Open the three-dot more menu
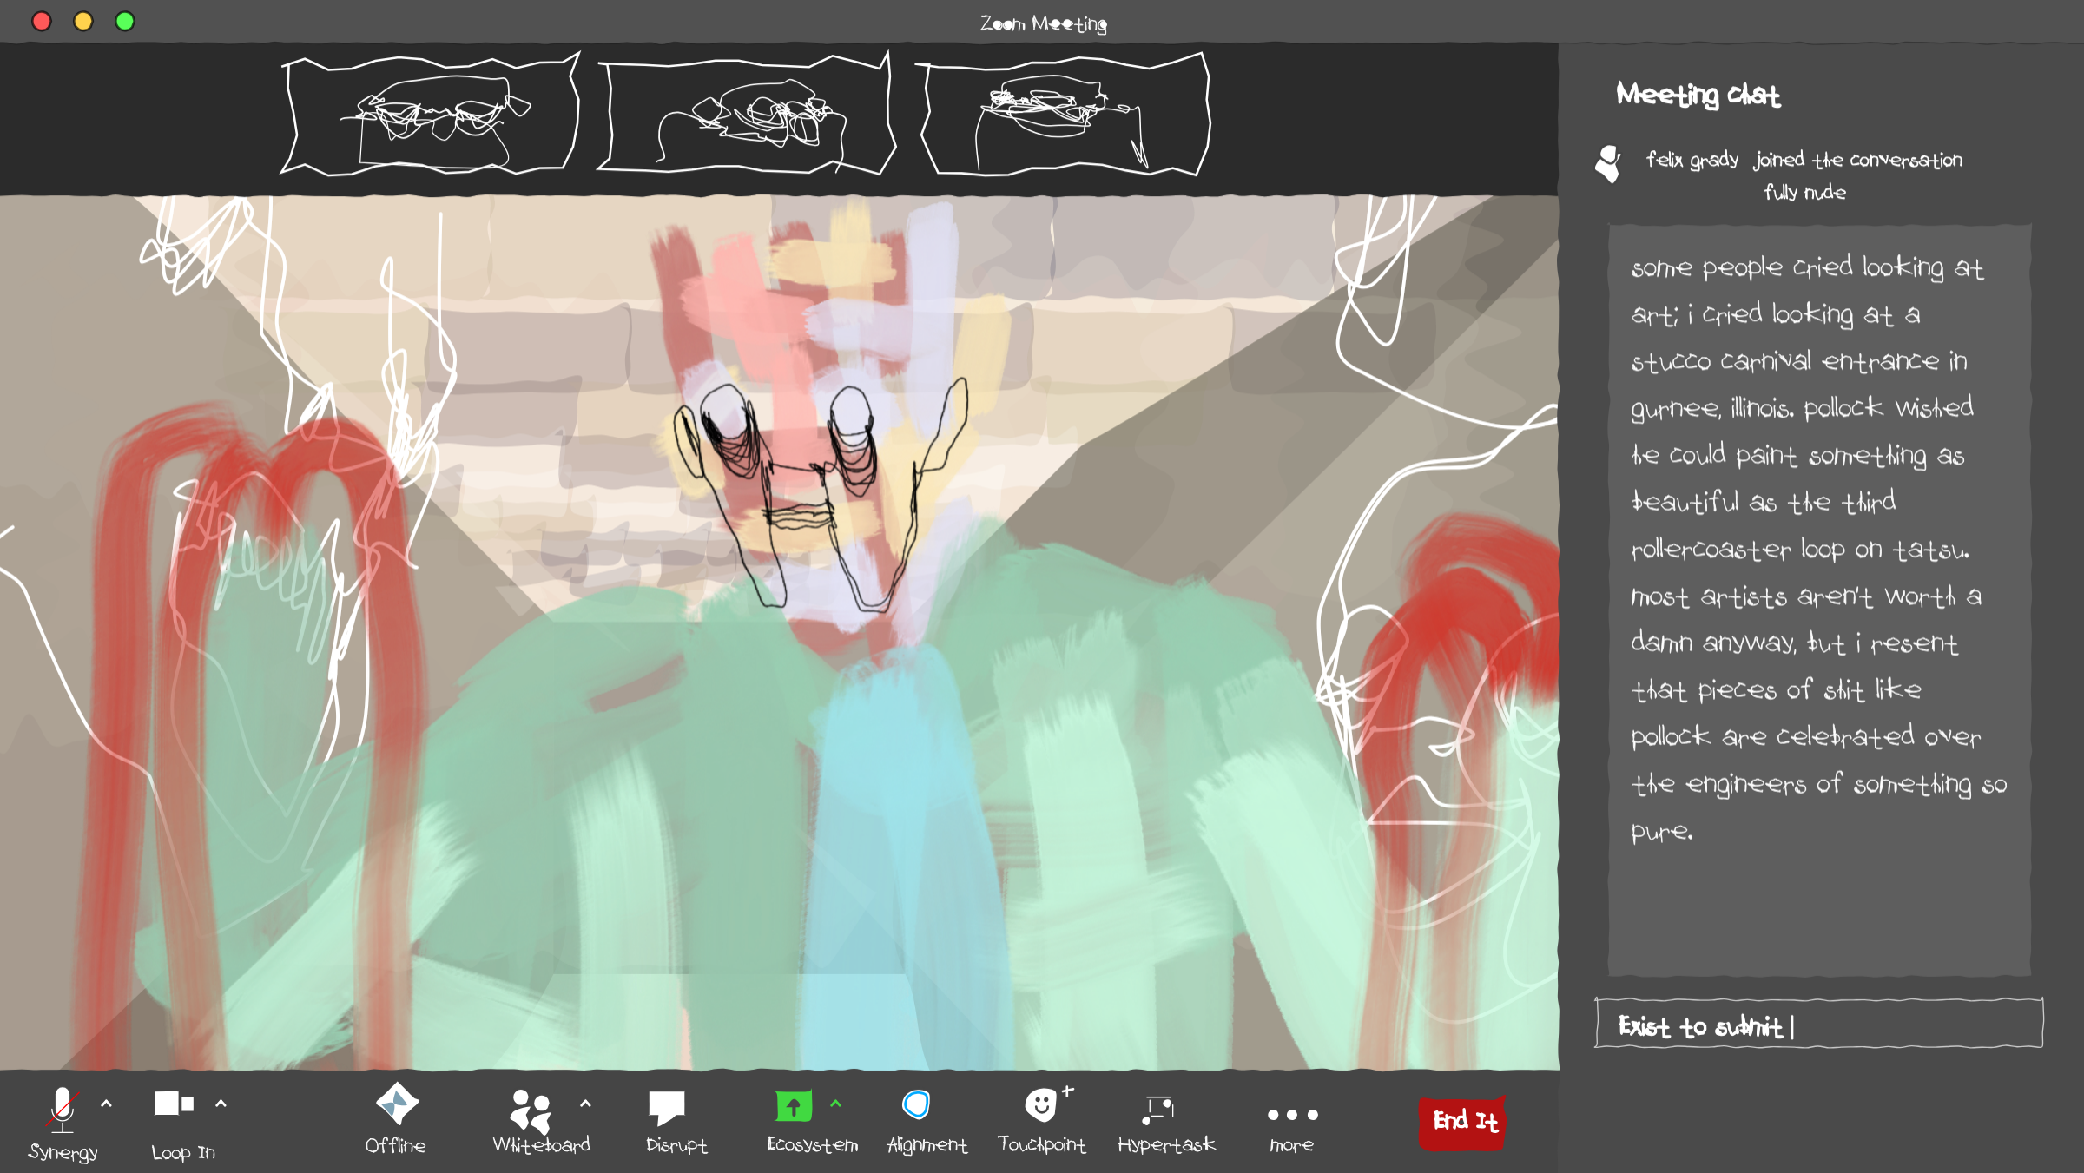Image resolution: width=2084 pixels, height=1173 pixels. click(x=1292, y=1115)
